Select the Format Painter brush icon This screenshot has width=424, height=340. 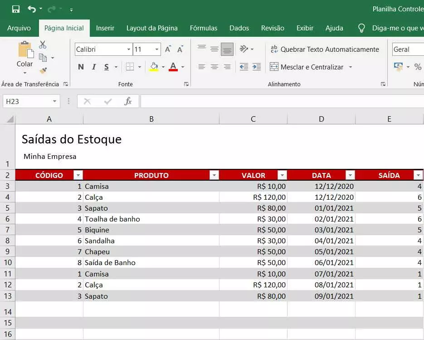point(43,70)
